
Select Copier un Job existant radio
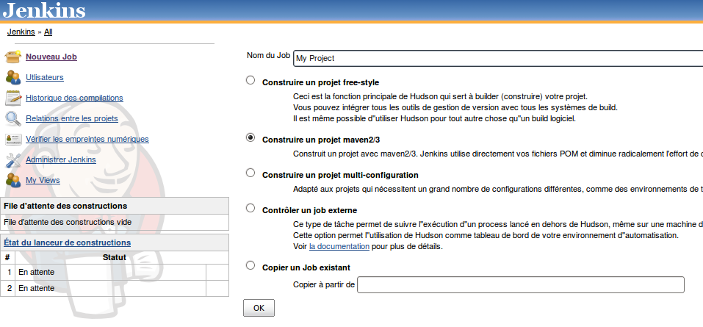251,265
